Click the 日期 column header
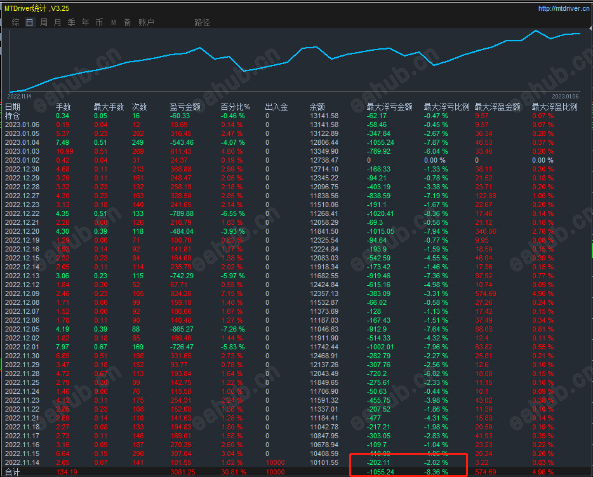The width and height of the screenshot is (593, 477). point(13,107)
